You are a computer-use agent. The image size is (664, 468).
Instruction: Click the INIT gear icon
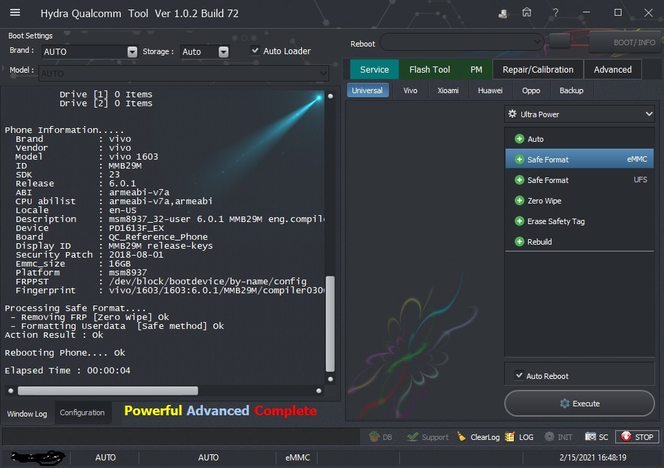click(x=549, y=436)
